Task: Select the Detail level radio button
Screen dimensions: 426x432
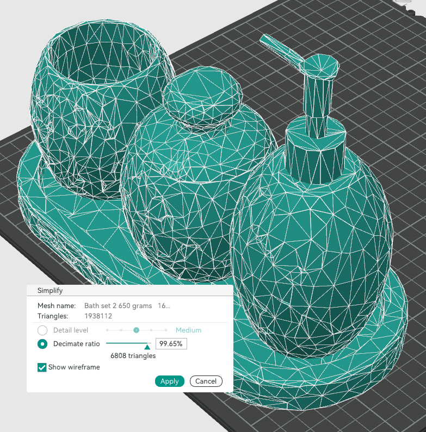Action: tap(42, 330)
